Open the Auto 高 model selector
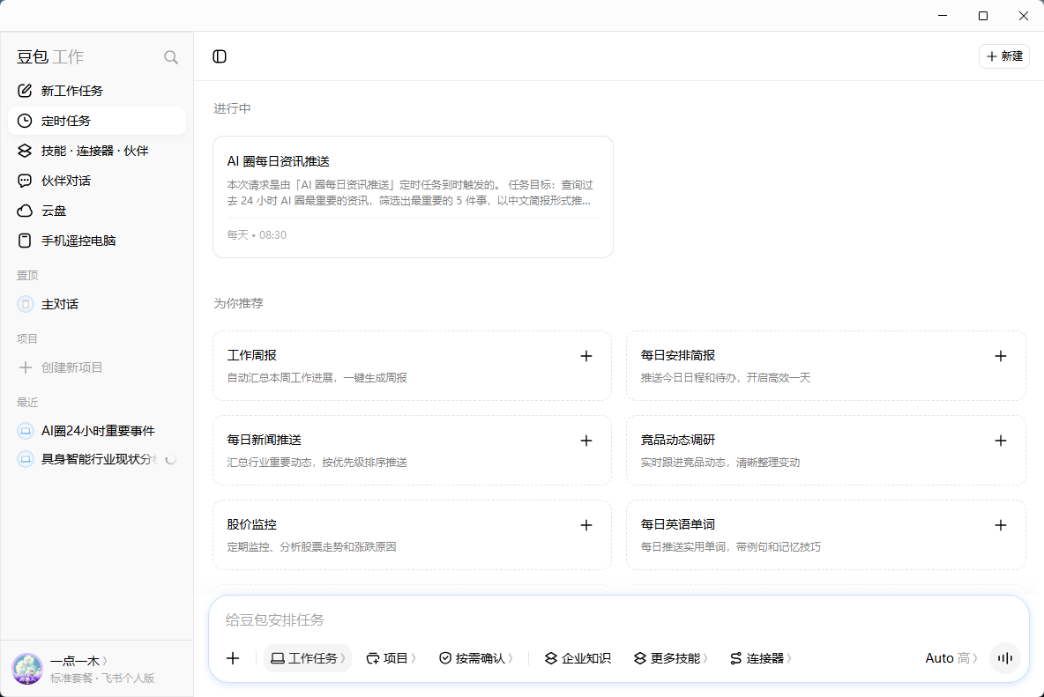1044x697 pixels. [x=951, y=658]
